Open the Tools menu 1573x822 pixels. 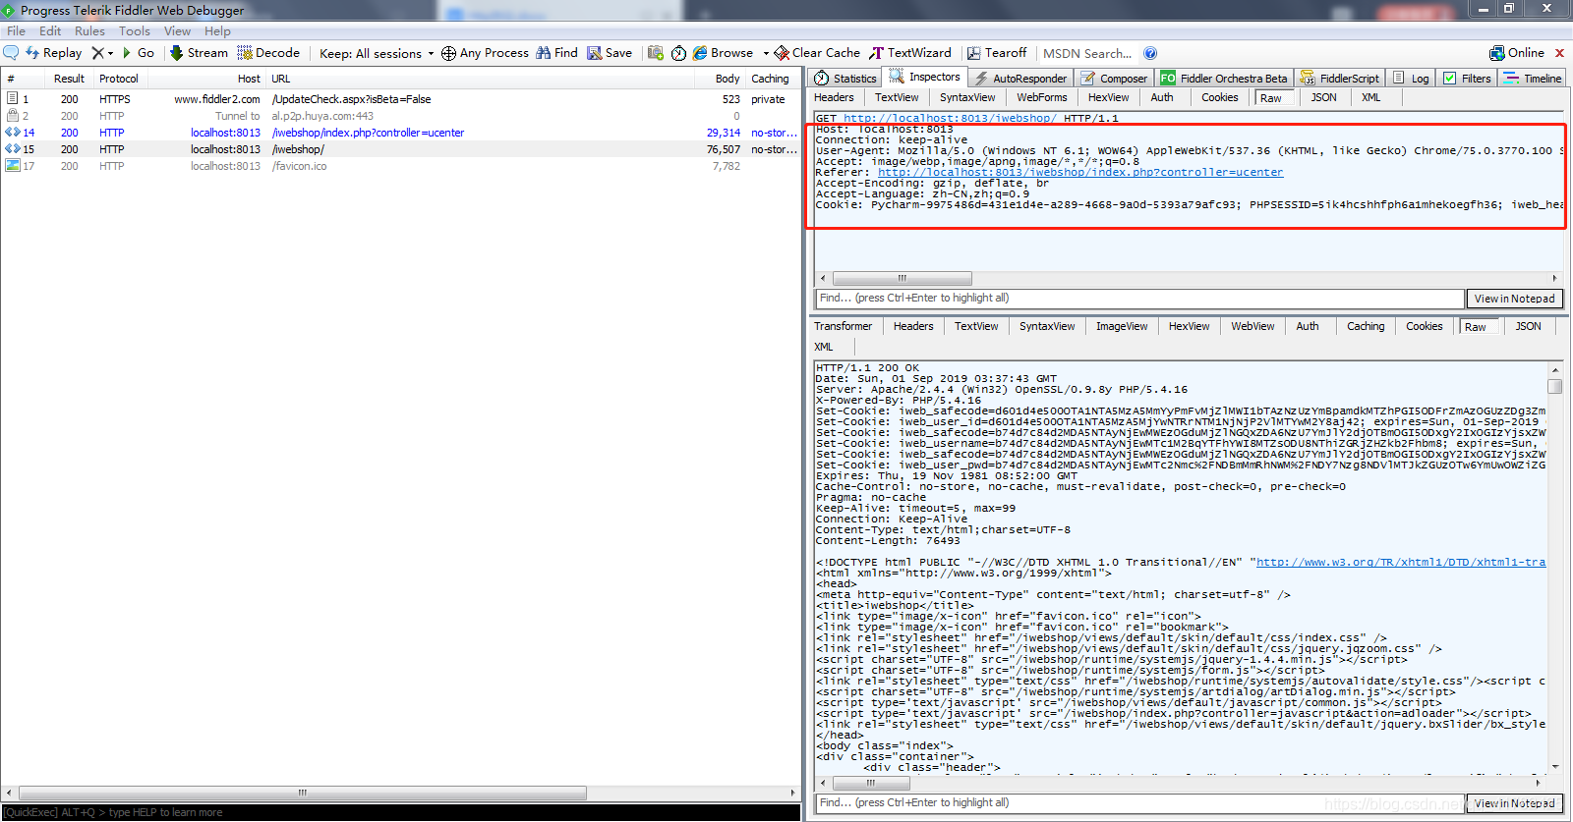(135, 31)
